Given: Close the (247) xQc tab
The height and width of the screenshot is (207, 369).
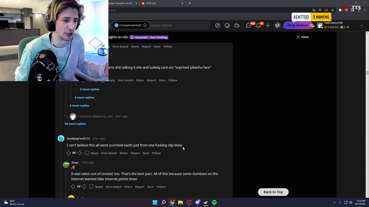Looking at the screenshot, I should point(182,3).
